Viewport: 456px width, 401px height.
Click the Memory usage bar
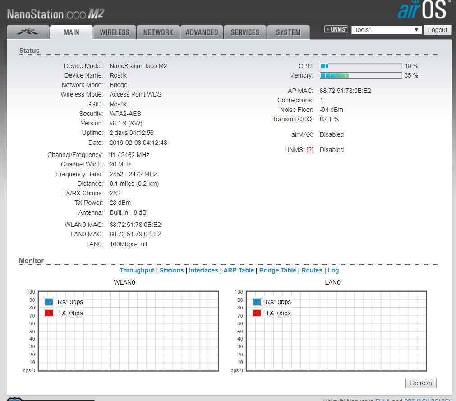tap(361, 76)
